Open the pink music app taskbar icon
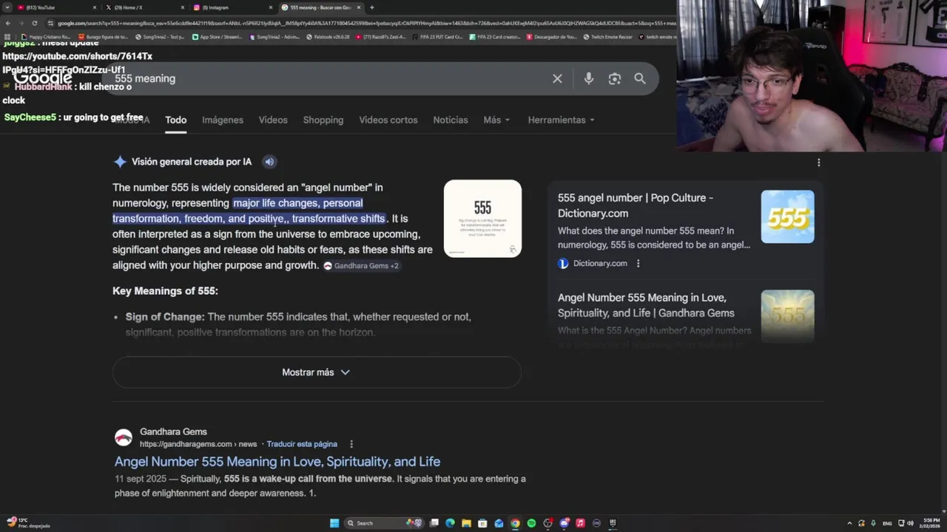 tap(580, 523)
